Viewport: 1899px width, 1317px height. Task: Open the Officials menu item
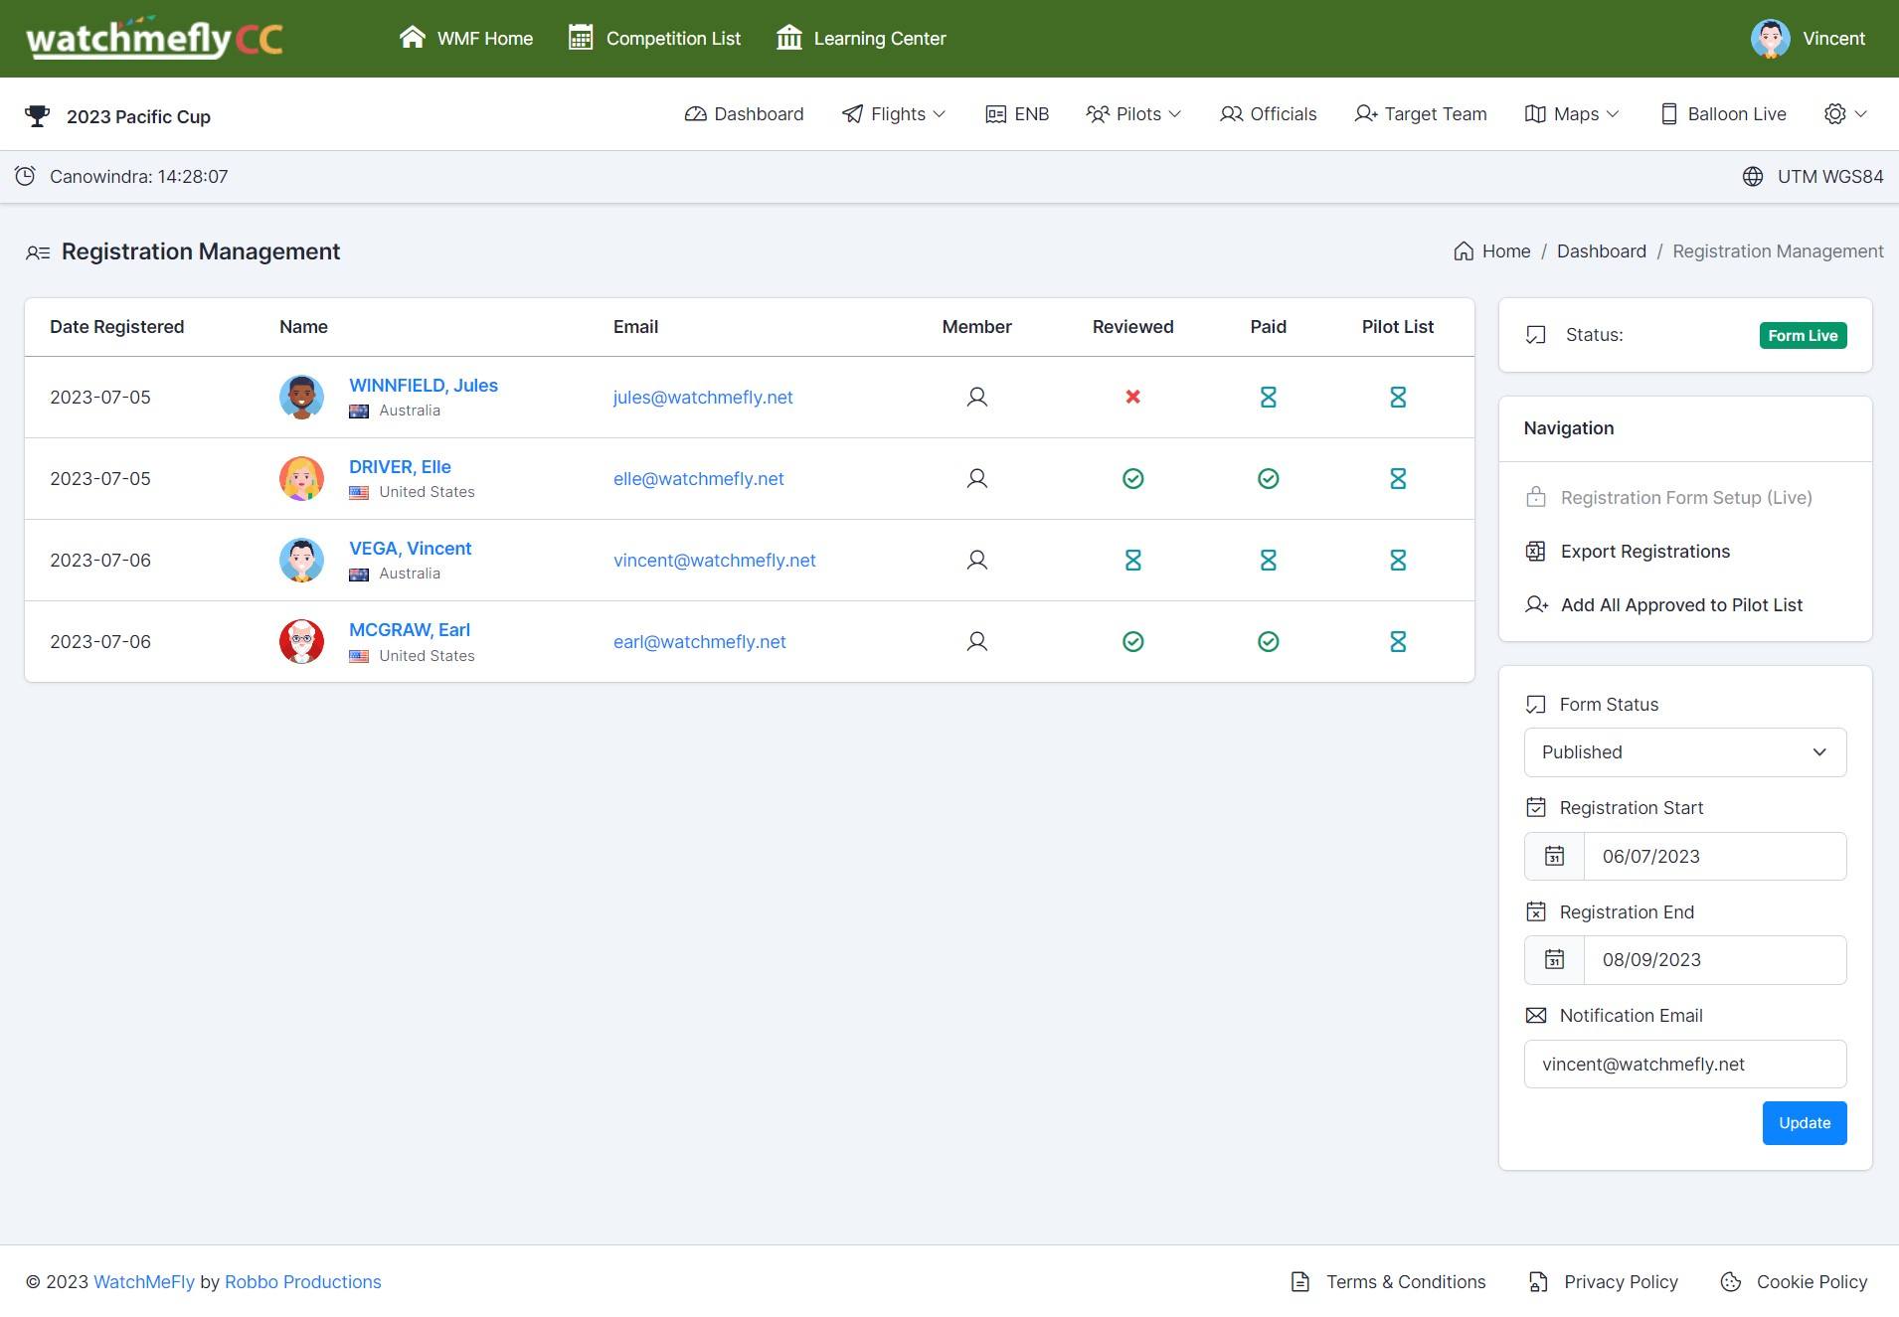tap(1268, 114)
